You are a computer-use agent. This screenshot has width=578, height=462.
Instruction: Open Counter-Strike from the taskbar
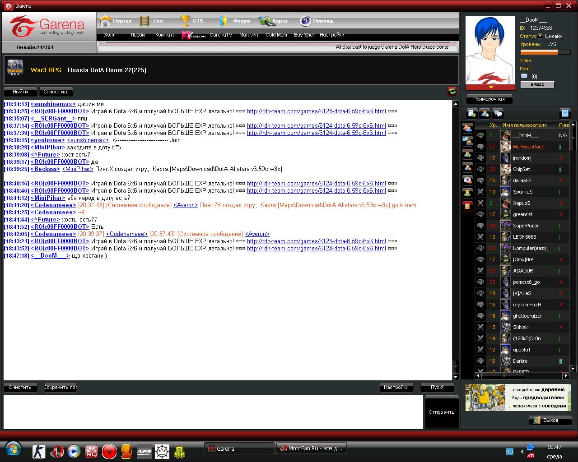tap(39, 451)
